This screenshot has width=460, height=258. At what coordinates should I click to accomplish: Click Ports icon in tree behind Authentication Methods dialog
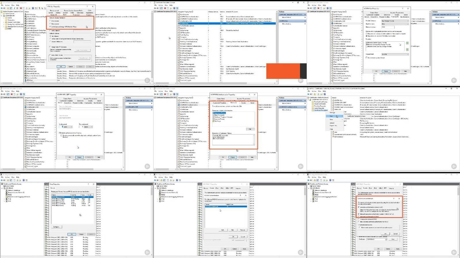click(313, 195)
